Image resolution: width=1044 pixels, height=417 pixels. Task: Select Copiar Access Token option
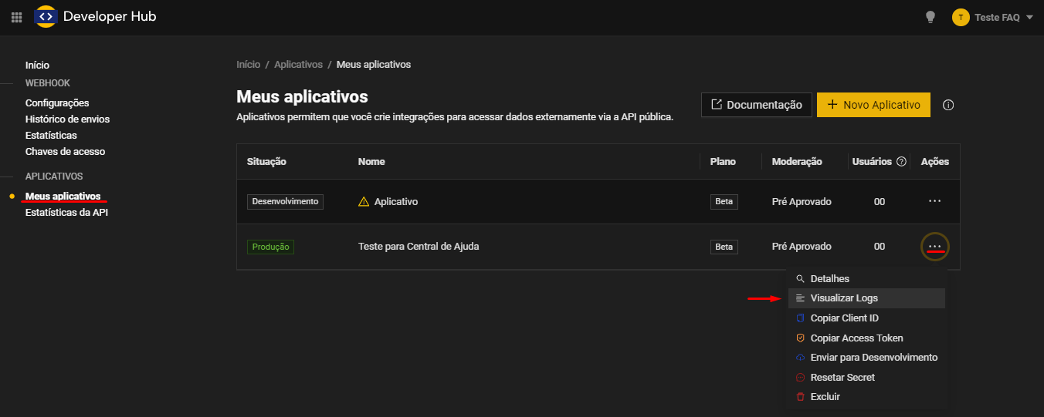pyautogui.click(x=856, y=338)
